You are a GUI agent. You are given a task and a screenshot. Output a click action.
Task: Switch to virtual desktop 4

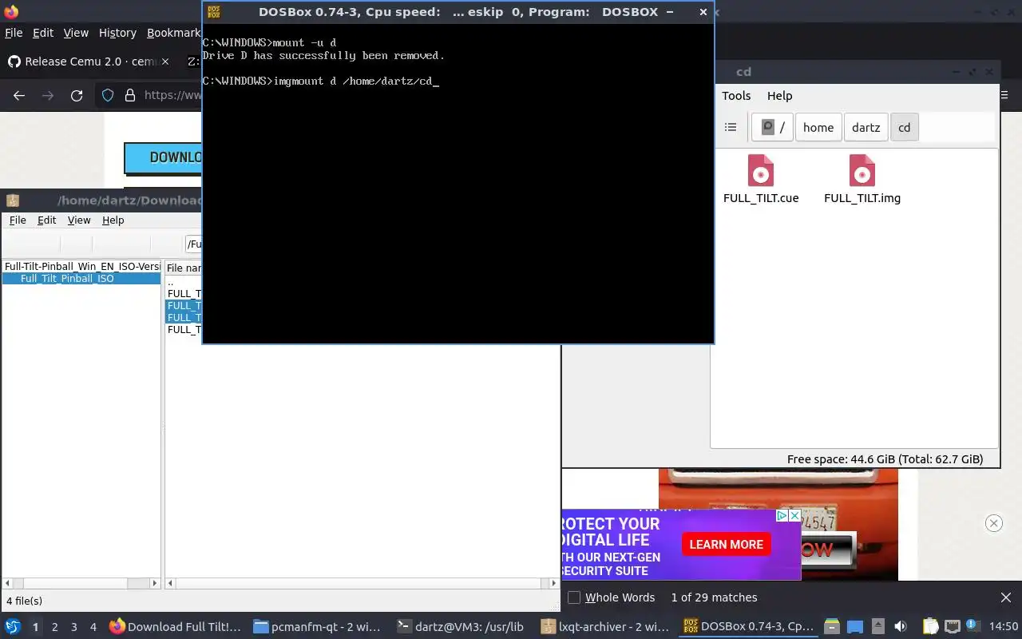93,627
